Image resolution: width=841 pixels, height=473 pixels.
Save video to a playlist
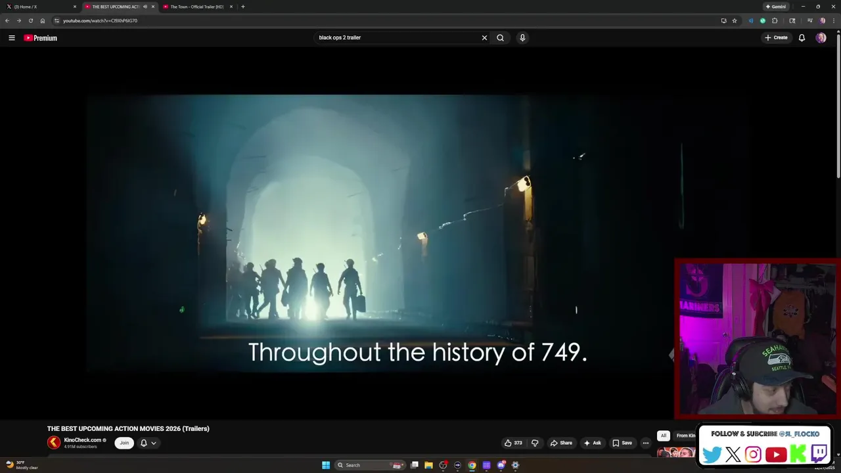pos(622,443)
